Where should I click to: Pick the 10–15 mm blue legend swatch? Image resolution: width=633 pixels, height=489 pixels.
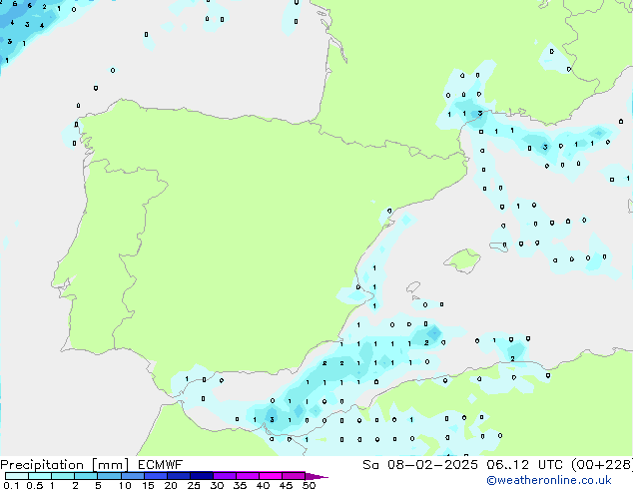pos(133,476)
